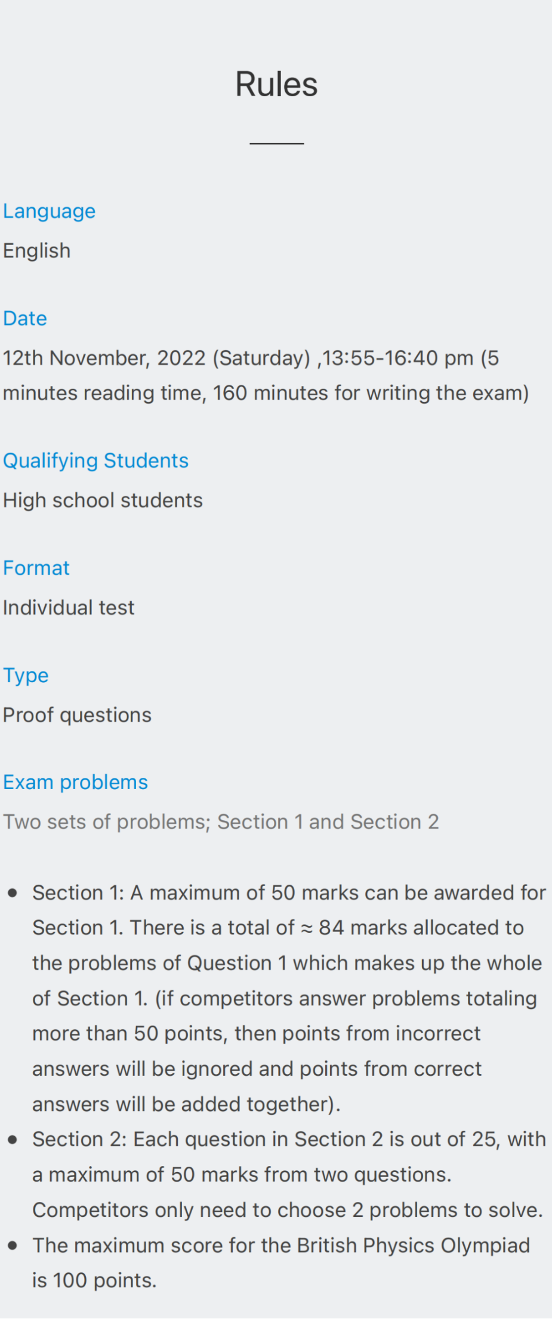Click the Section 2 bullet point marker
The width and height of the screenshot is (552, 1319).
(13, 1140)
